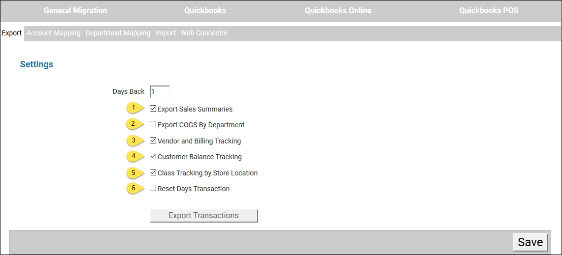Click the Export Transactions button

click(203, 216)
